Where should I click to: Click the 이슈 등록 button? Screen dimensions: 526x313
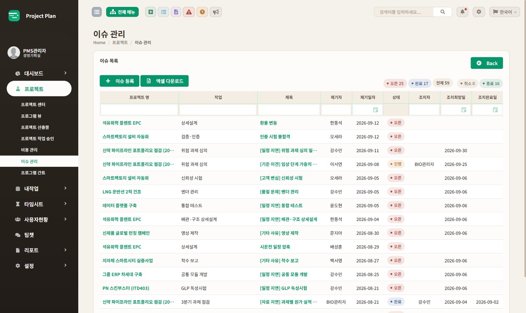tap(119, 81)
